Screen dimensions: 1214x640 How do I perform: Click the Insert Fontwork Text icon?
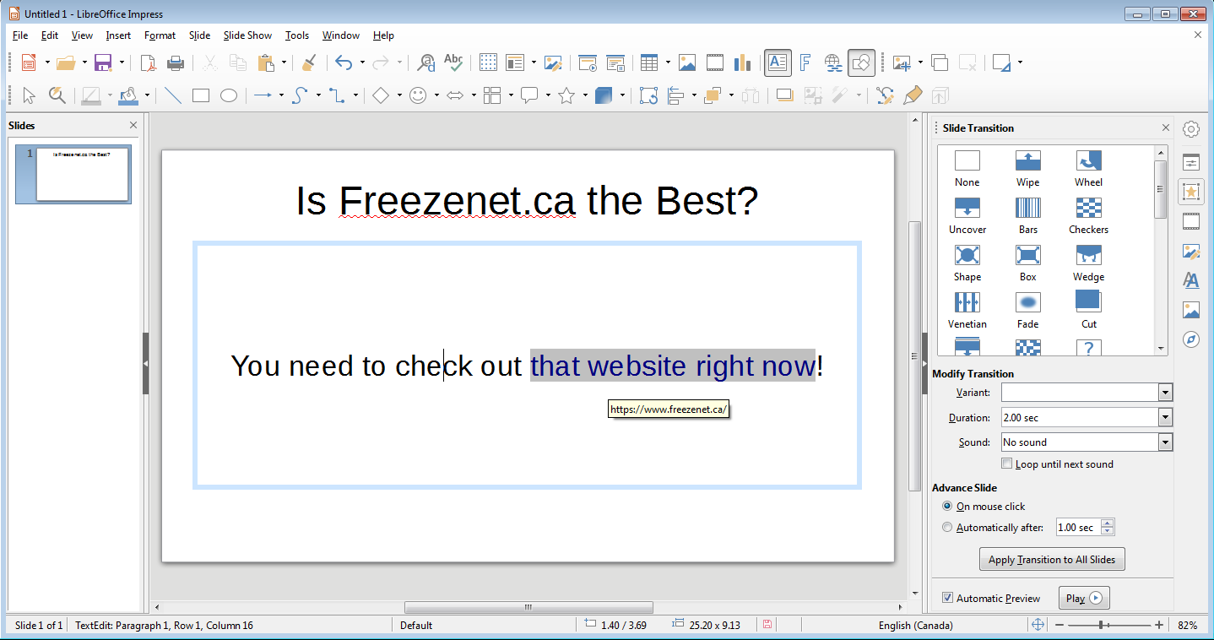pyautogui.click(x=805, y=62)
